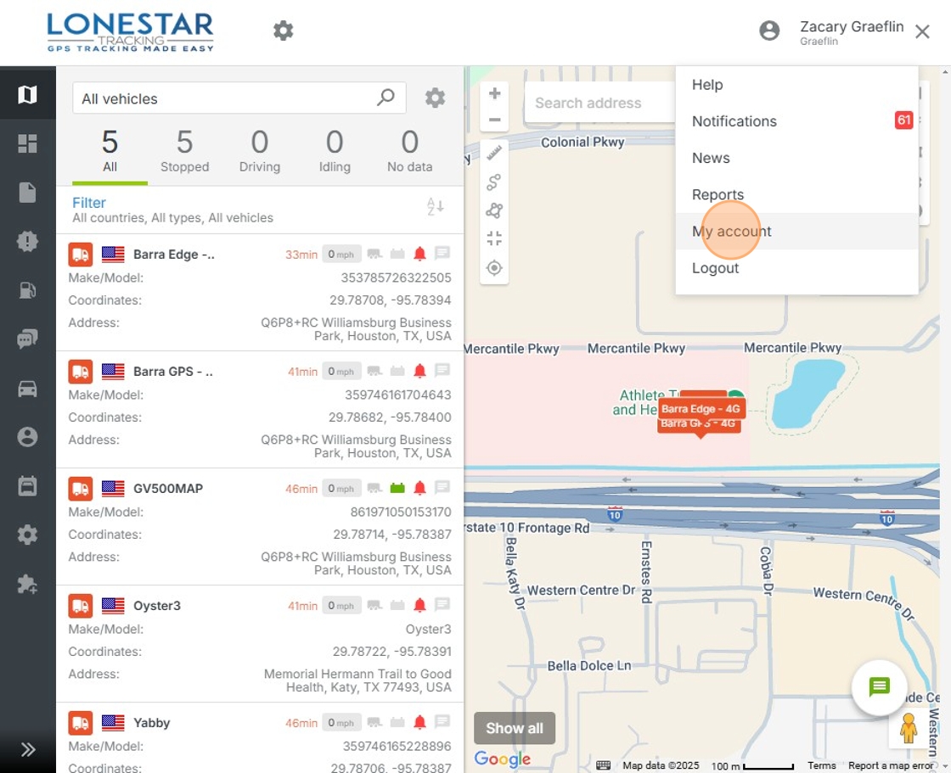
Task: Click GV500MAP green battery icon
Action: 397,488
